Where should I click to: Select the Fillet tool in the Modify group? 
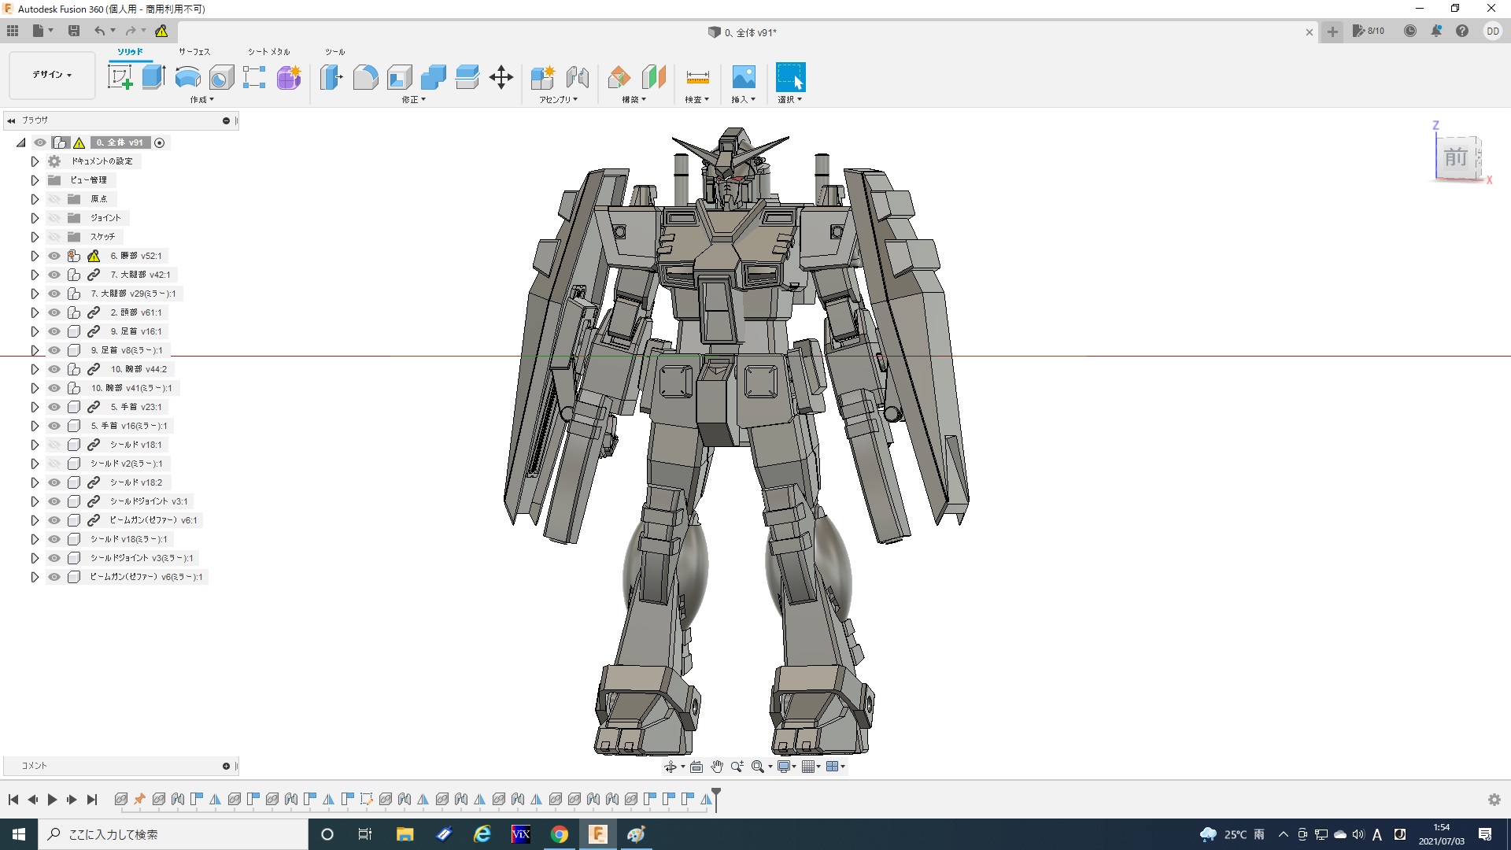pyautogui.click(x=365, y=77)
